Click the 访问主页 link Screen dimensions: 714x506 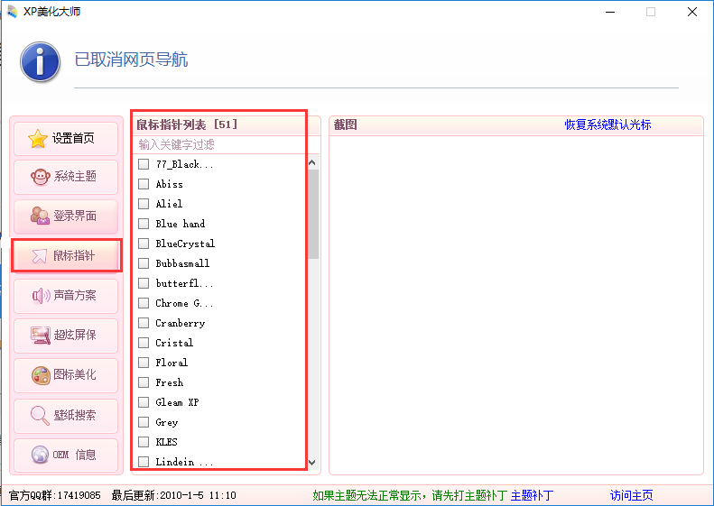pos(631,495)
